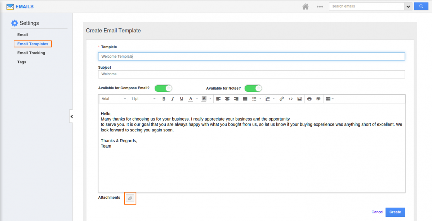The image size is (432, 221).
Task: Print the template content
Action: 309,99
